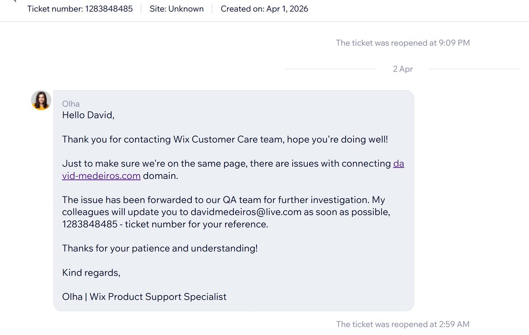The image size is (529, 335).
Task: Click the ticket reopened at 9:09 PM notice
Action: click(403, 43)
